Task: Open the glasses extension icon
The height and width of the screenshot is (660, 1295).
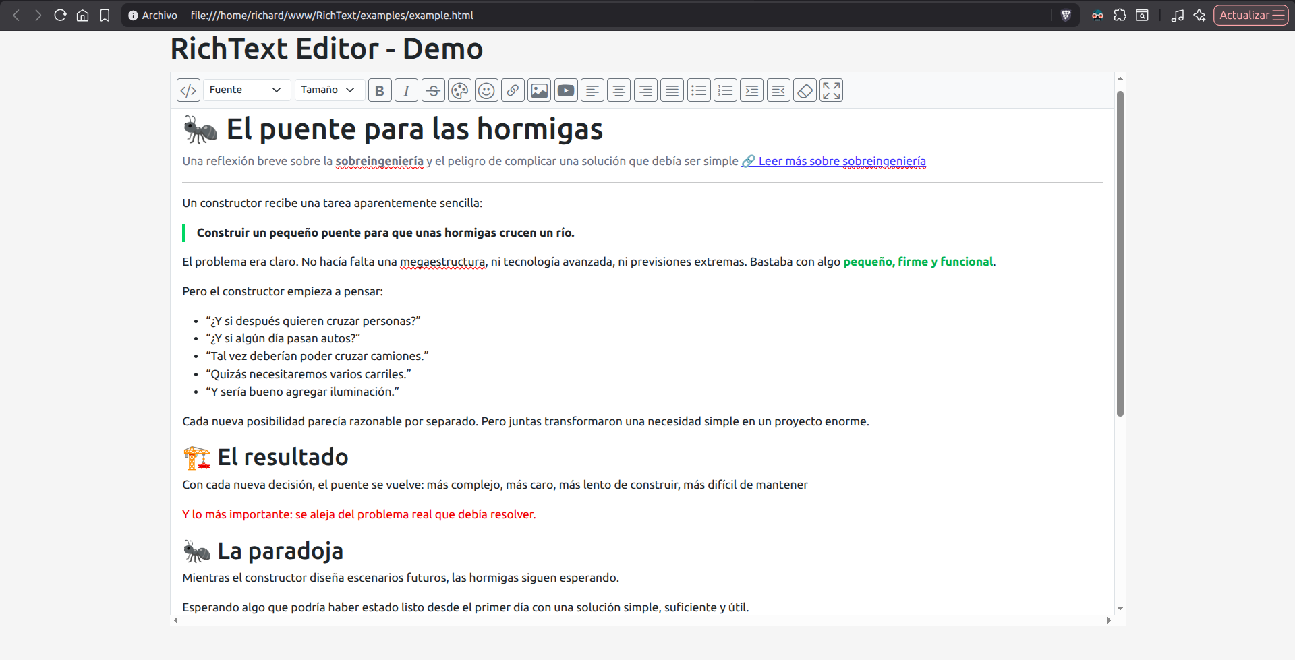Action: 1098,15
